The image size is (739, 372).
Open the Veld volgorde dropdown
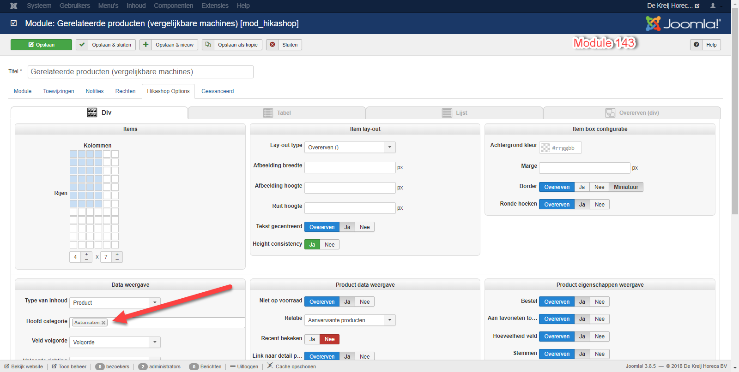click(x=115, y=342)
